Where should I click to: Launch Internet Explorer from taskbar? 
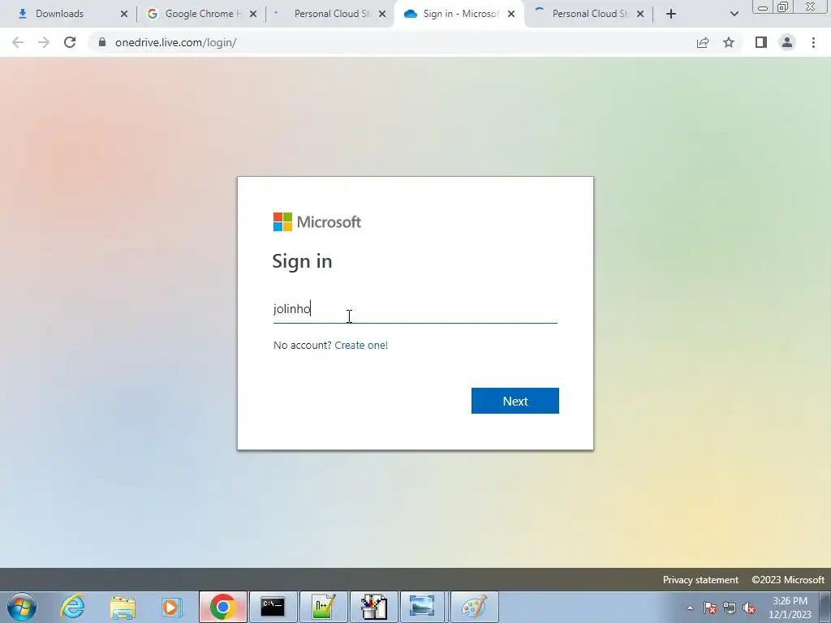point(72,607)
